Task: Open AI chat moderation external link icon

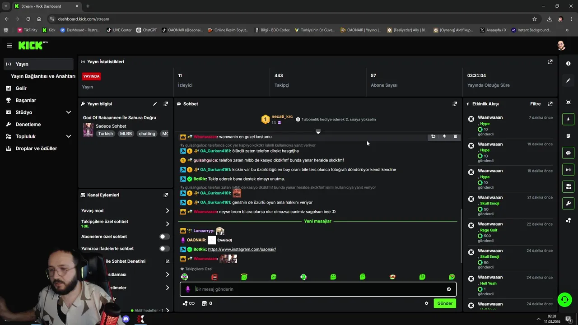Action: click(168, 261)
